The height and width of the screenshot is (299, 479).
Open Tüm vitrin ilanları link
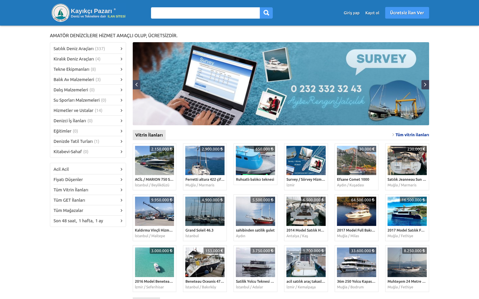(x=412, y=135)
